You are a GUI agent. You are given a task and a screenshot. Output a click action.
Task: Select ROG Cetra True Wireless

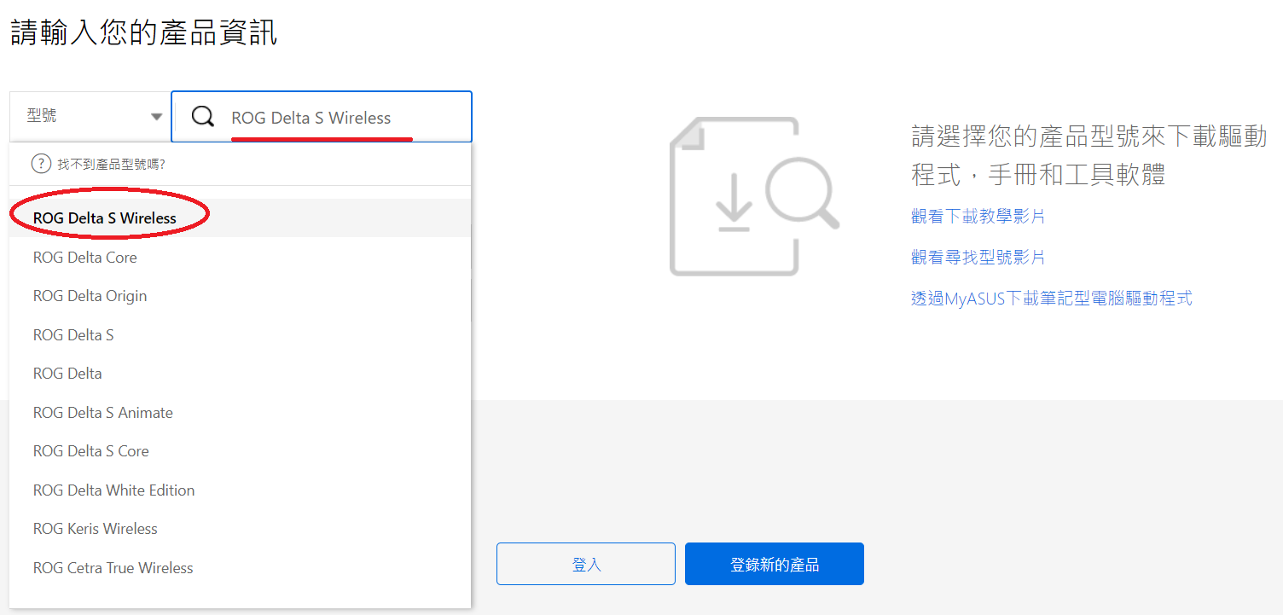240,568
